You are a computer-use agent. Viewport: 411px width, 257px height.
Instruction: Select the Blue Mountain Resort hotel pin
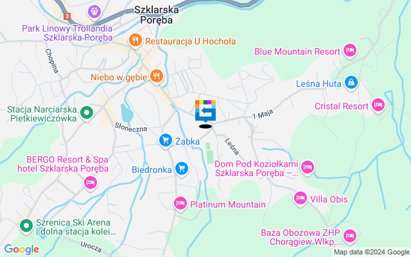[x=350, y=51]
